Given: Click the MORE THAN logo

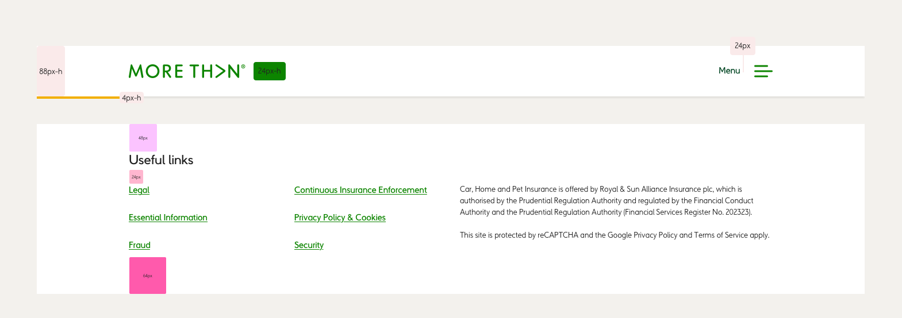Looking at the screenshot, I should point(187,71).
